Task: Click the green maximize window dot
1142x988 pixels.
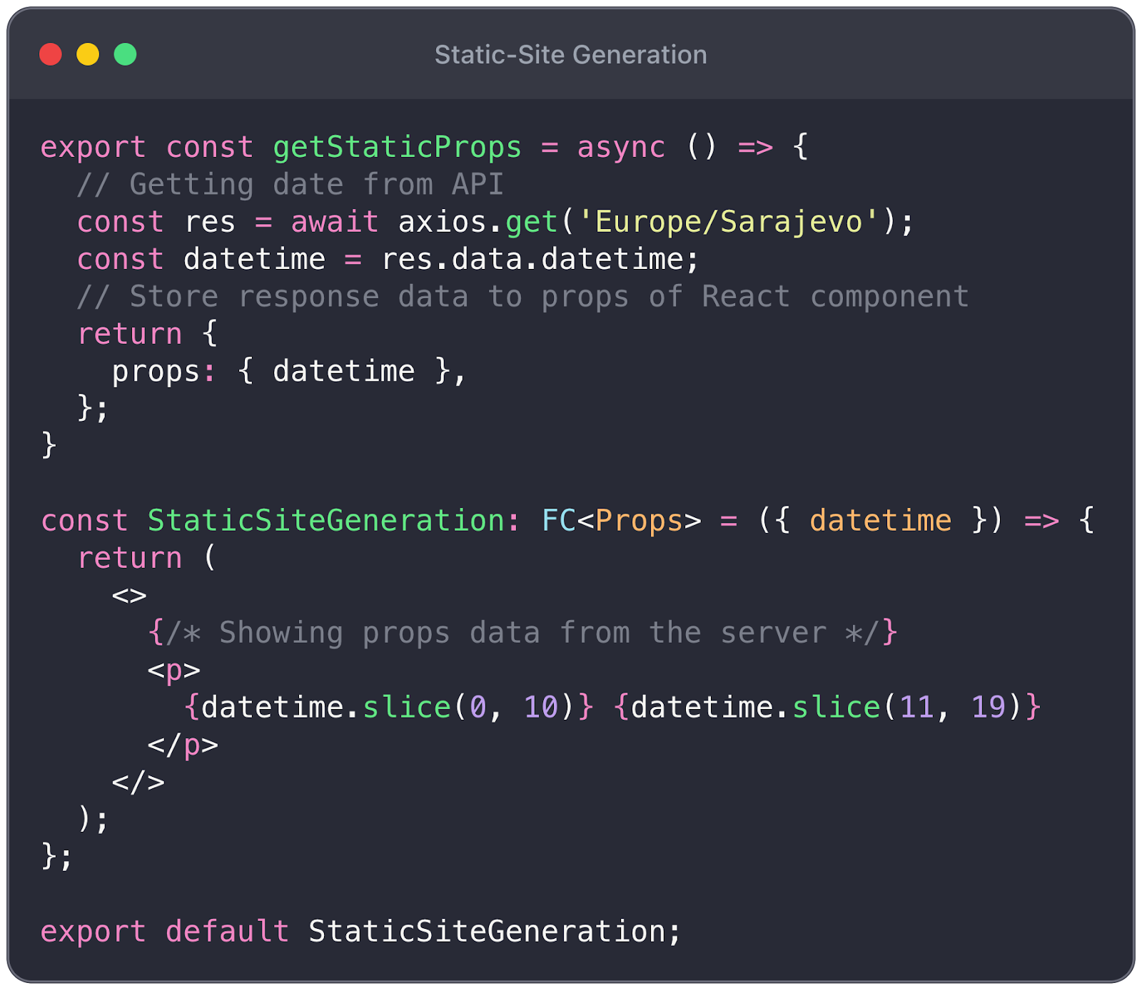Action: (126, 54)
